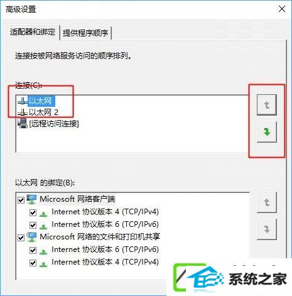292x296 pixels.
Task: Select the 以太网 adapter icon
Action: click(x=23, y=101)
